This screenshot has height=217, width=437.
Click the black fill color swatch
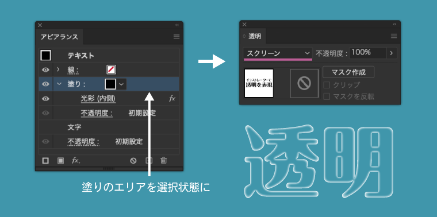(x=110, y=84)
